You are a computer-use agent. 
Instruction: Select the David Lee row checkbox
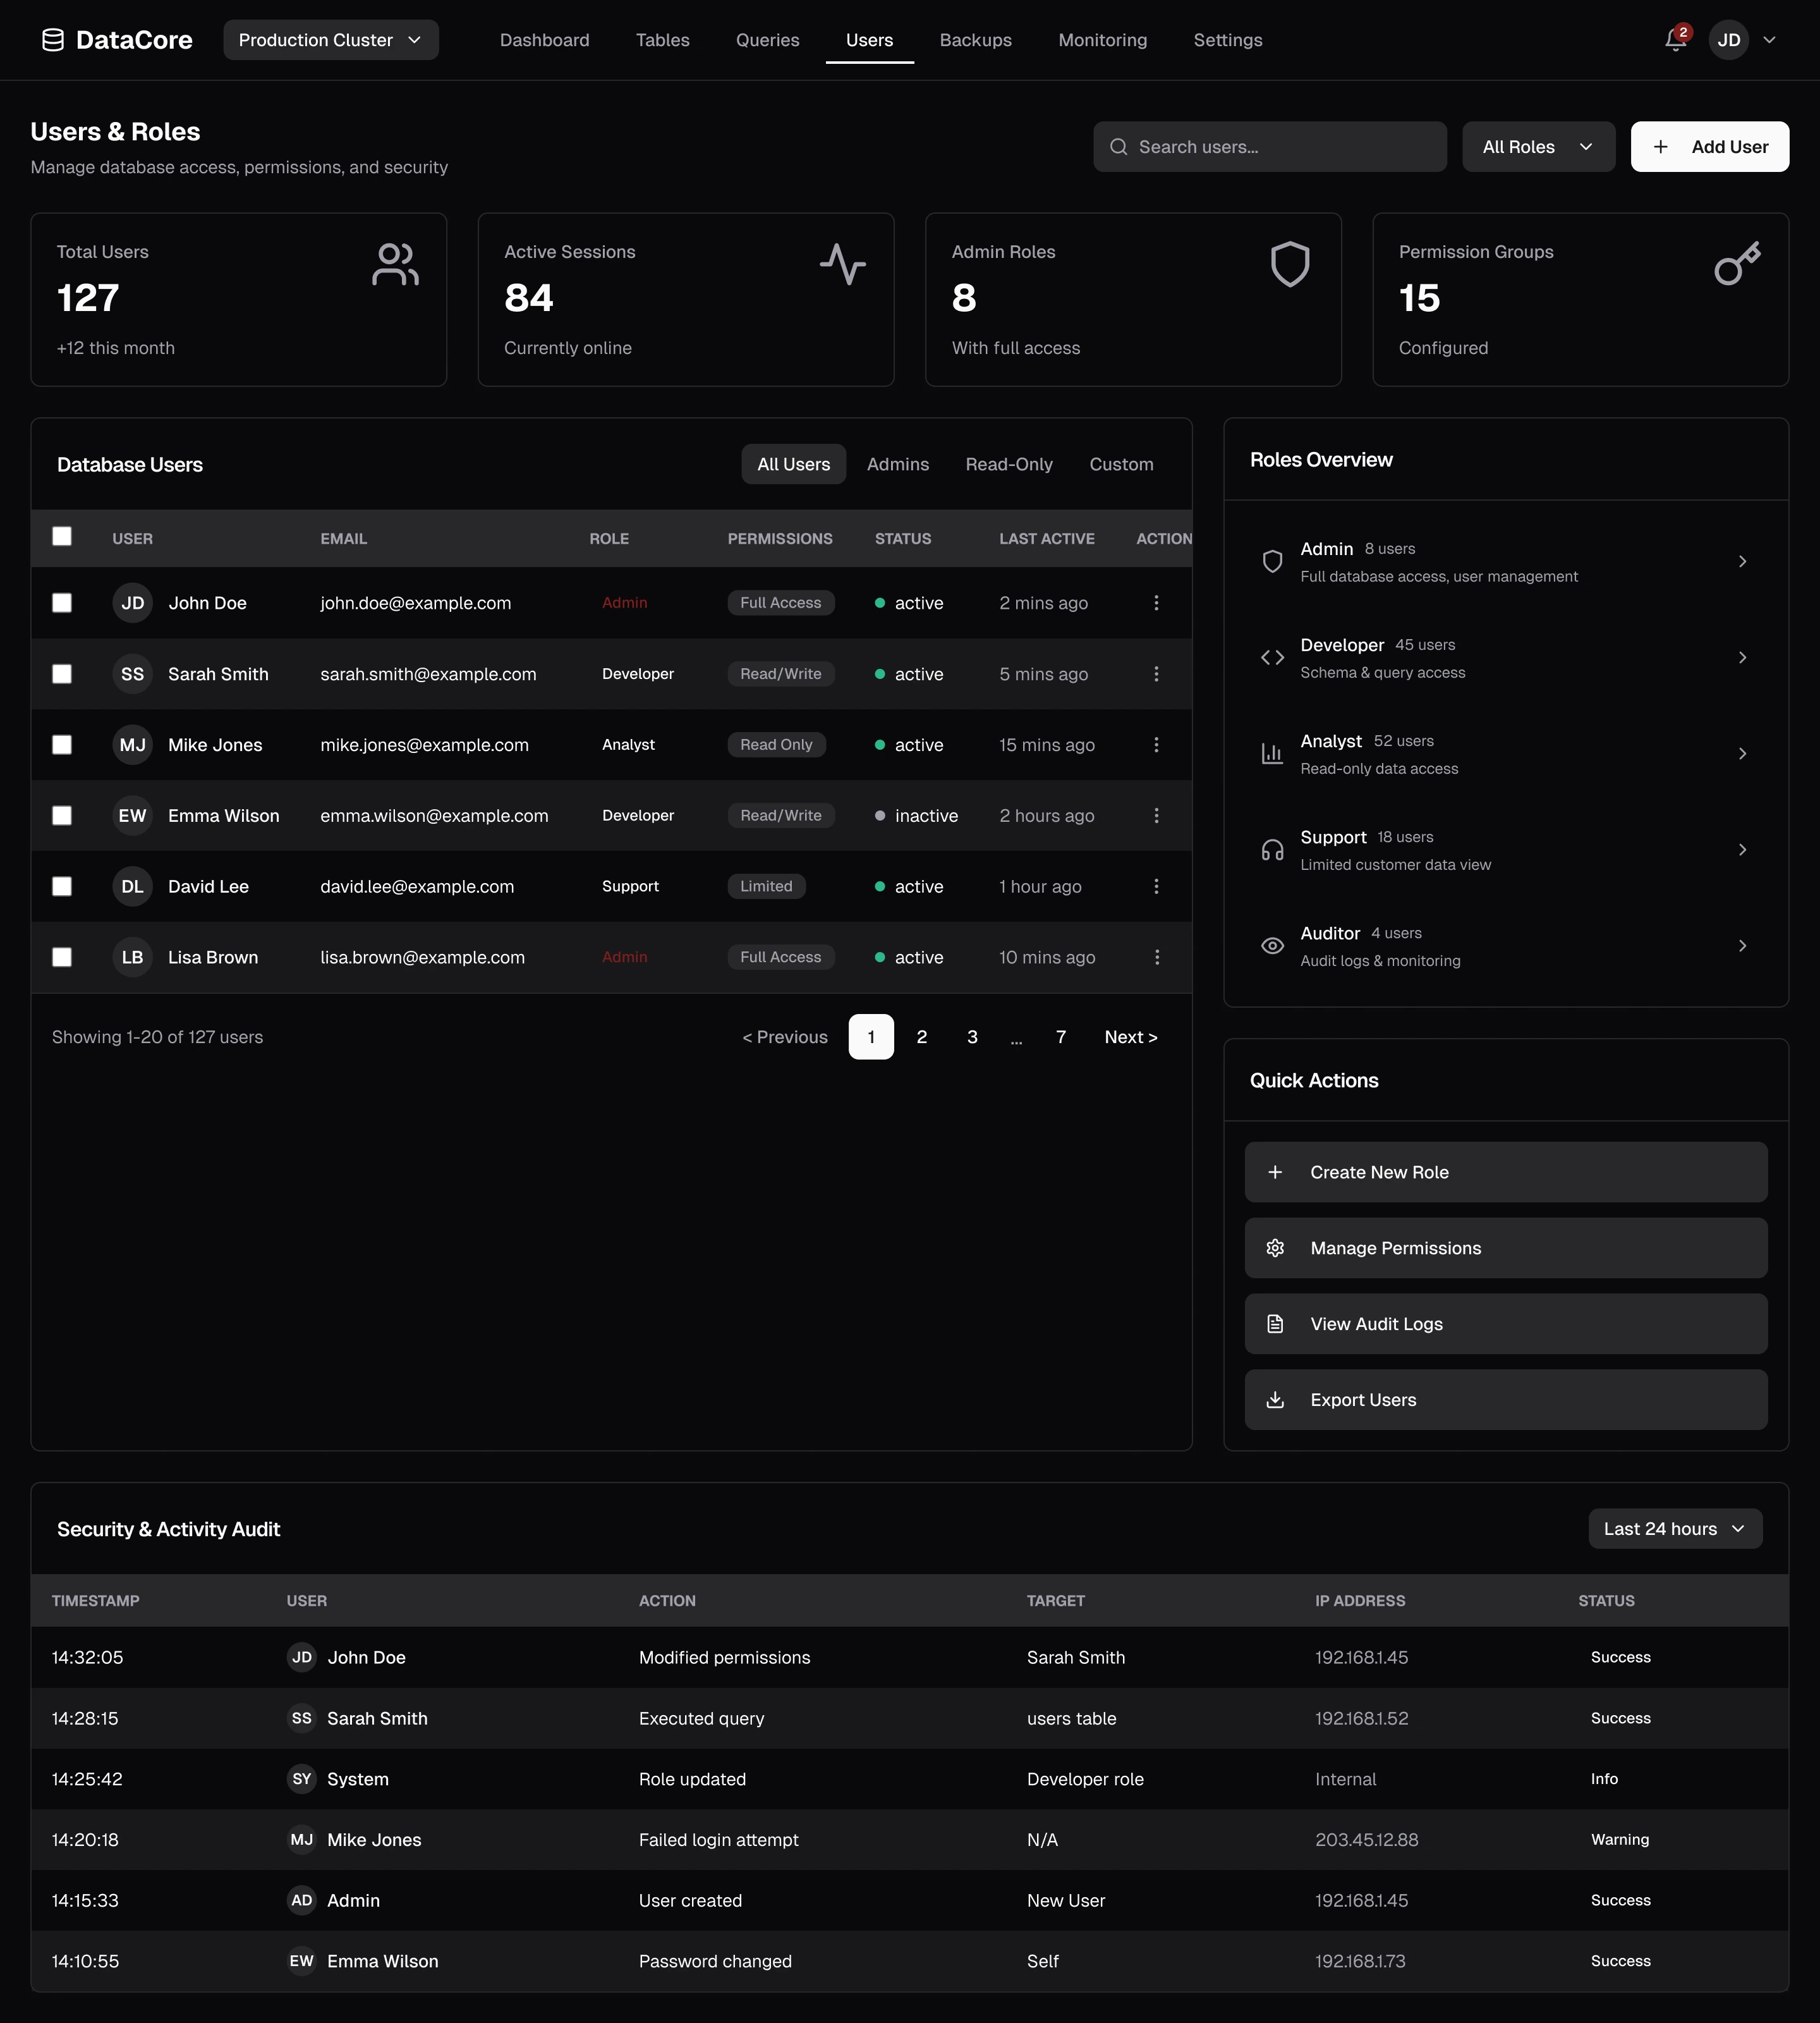click(62, 886)
